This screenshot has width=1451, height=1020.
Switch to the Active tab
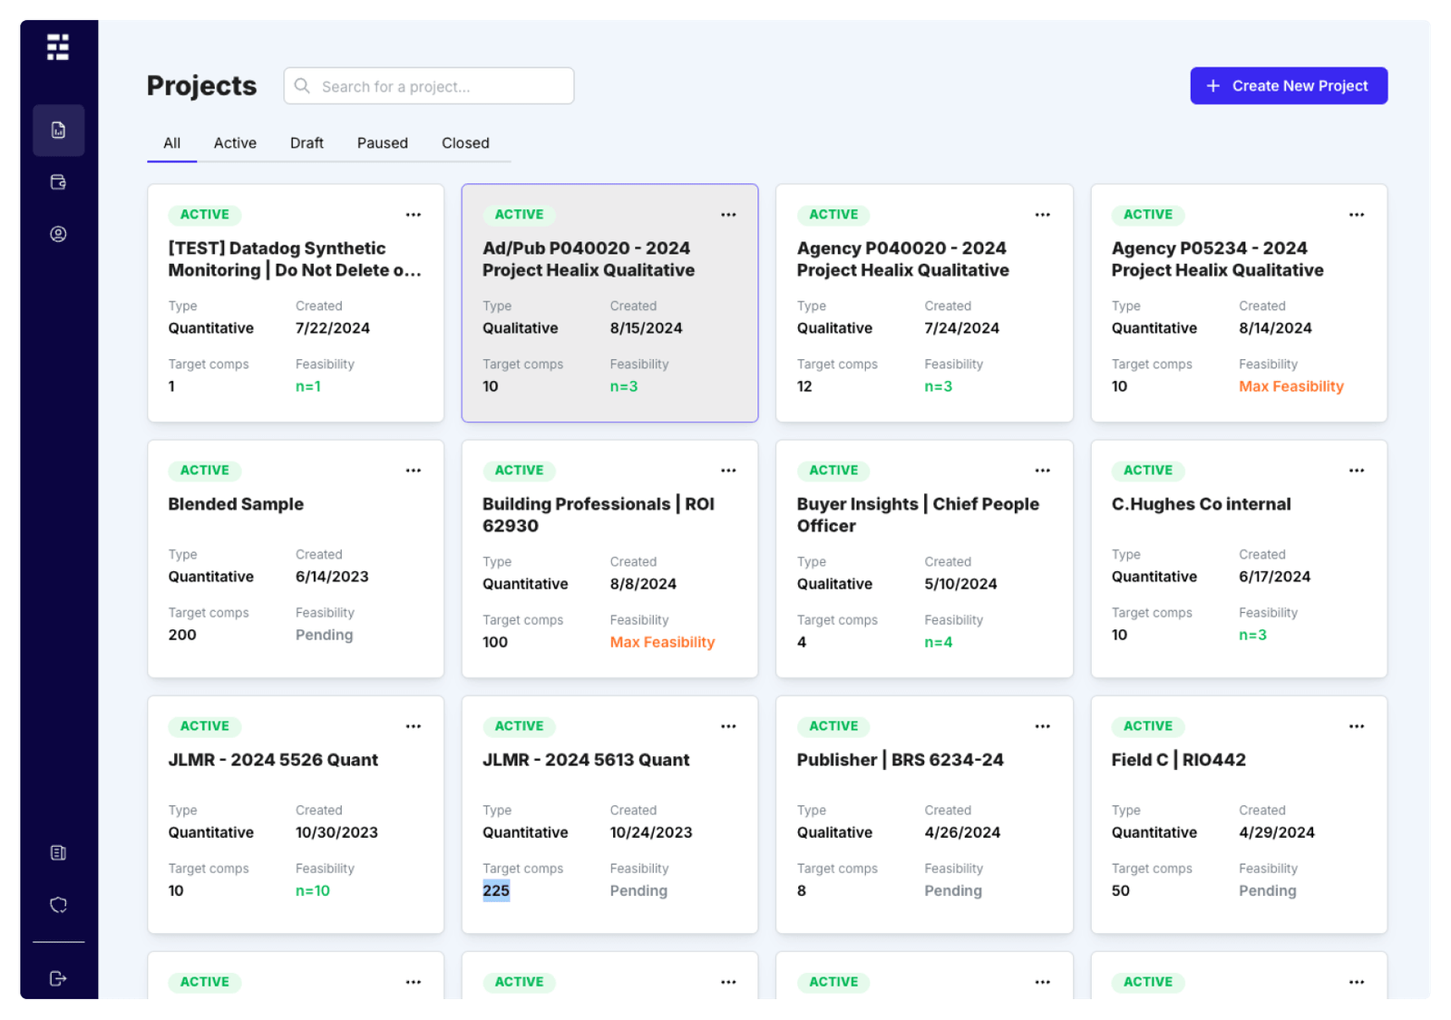(235, 143)
